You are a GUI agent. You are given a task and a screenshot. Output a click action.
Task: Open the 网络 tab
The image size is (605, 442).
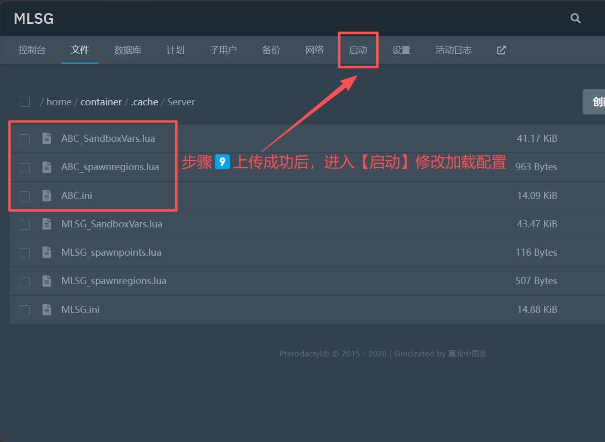coord(314,50)
